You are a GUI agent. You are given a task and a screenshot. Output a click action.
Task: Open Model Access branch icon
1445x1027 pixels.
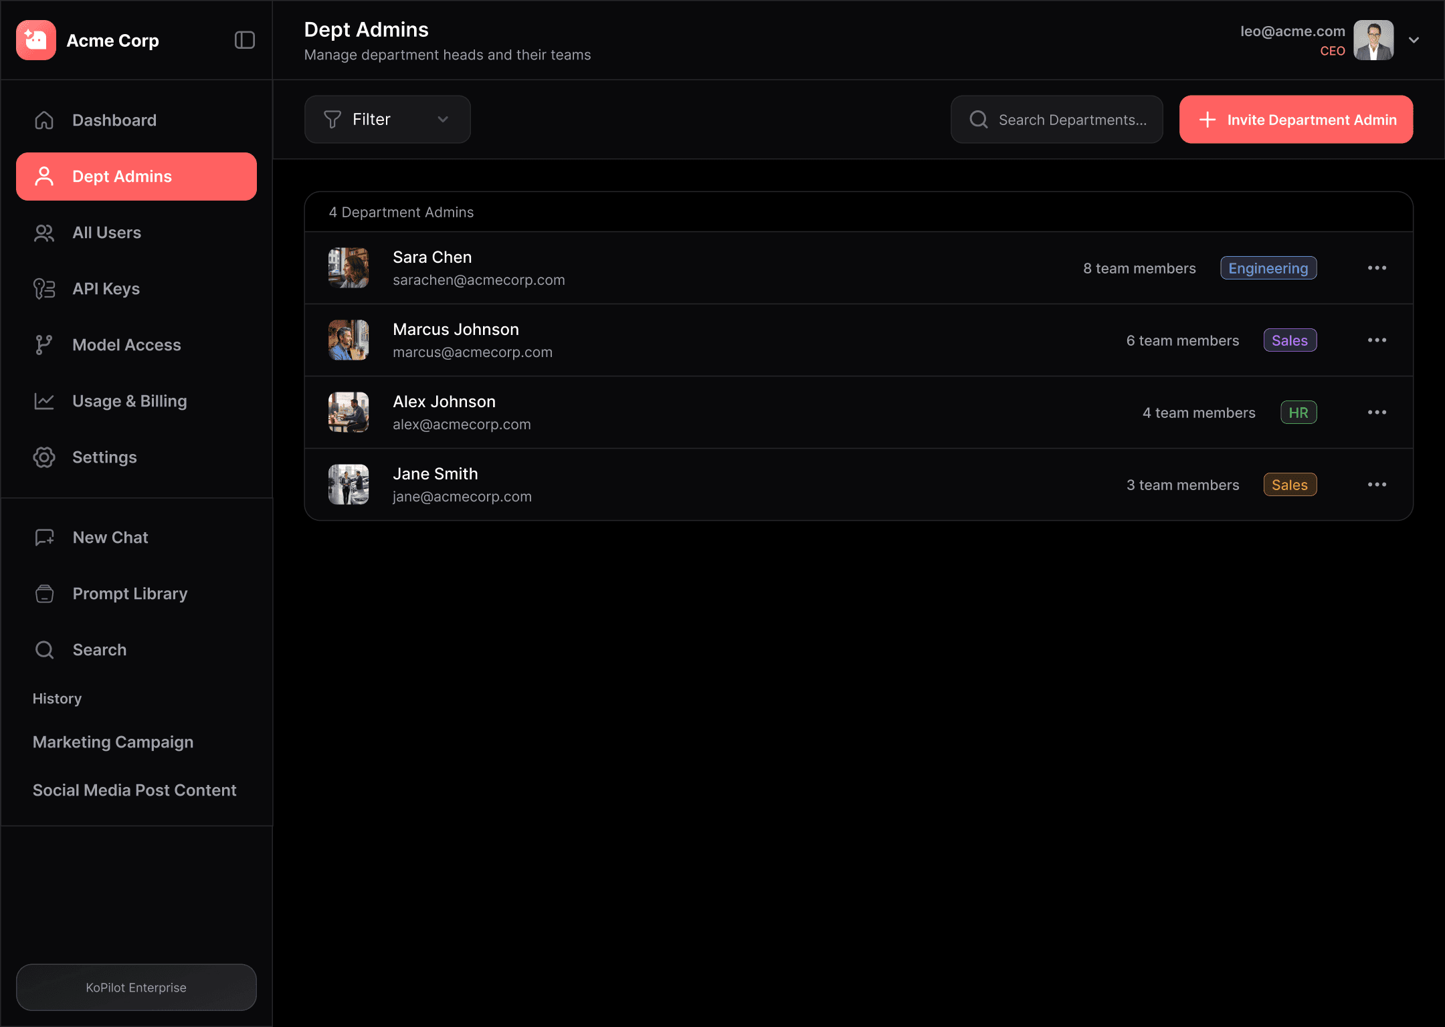[44, 345]
